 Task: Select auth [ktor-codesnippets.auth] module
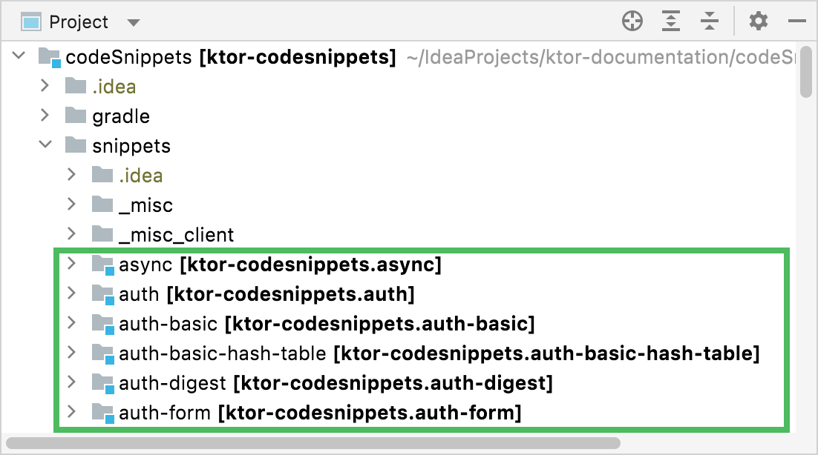[266, 294]
